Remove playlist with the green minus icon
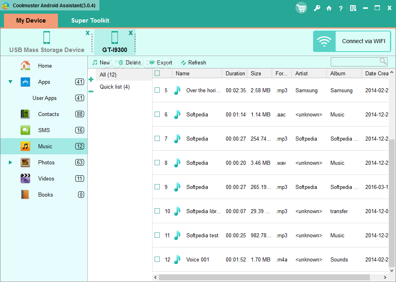Screen dimensions: 396x282 click(x=91, y=91)
